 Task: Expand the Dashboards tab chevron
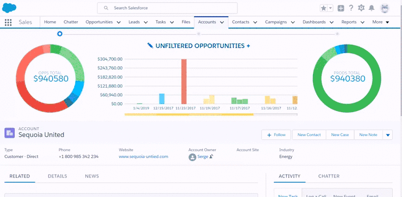[x=331, y=22]
